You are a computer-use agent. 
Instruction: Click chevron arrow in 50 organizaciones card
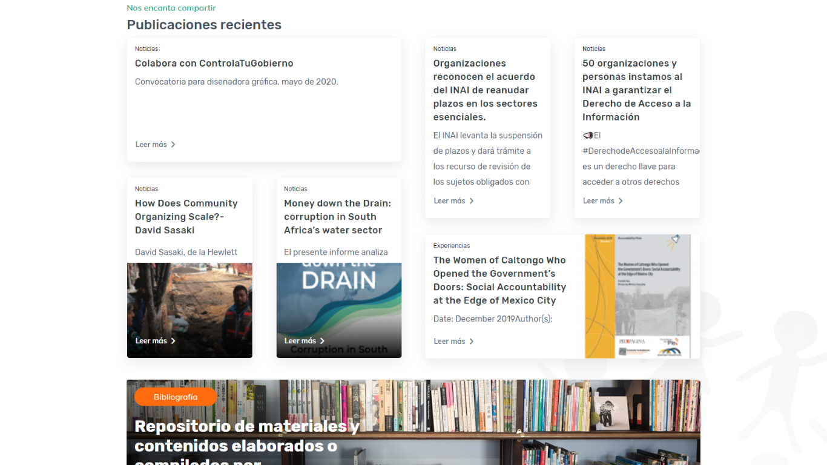pos(621,201)
